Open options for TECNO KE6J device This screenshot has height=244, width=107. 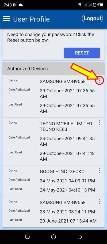click(x=100, y=123)
